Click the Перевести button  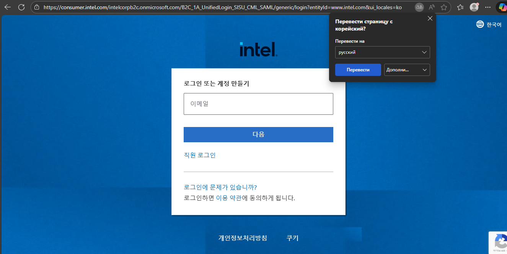click(x=358, y=70)
